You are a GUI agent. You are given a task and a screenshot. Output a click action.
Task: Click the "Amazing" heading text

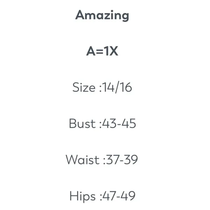point(102,15)
